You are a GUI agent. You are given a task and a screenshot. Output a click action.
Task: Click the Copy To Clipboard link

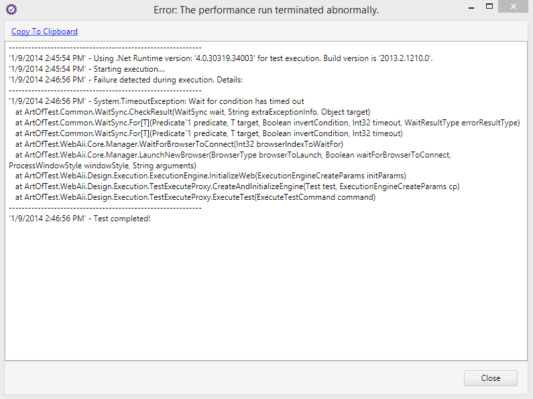[x=44, y=32]
